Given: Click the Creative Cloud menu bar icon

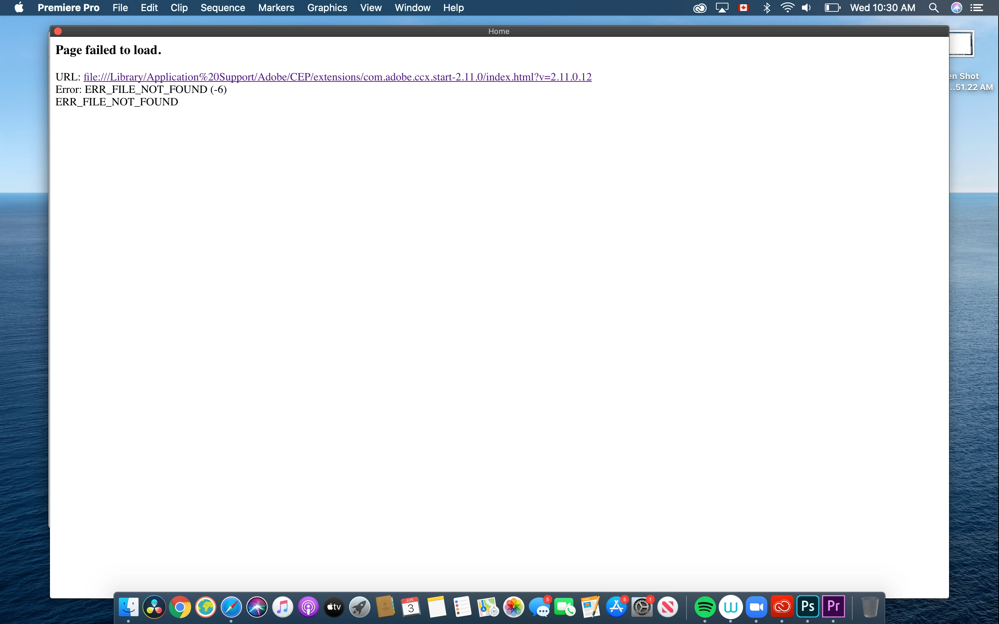Looking at the screenshot, I should pos(699,8).
